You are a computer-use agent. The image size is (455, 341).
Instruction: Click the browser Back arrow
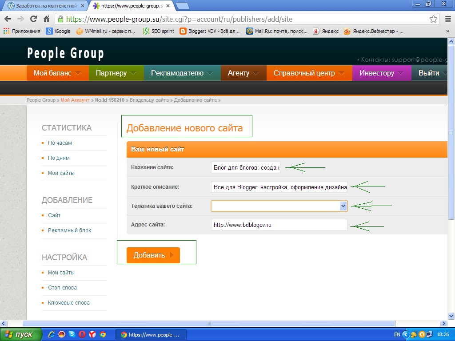click(x=8, y=19)
